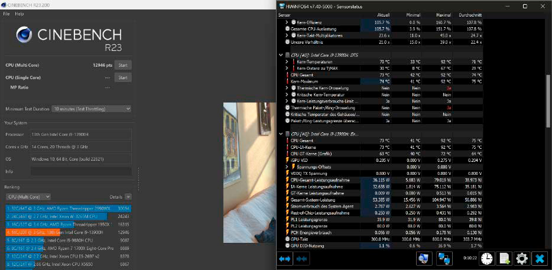Image resolution: width=552 pixels, height=270 pixels.
Task: Select the AMD Ryzen Threadripper 2990WX ranking row
Action: (x=69, y=209)
